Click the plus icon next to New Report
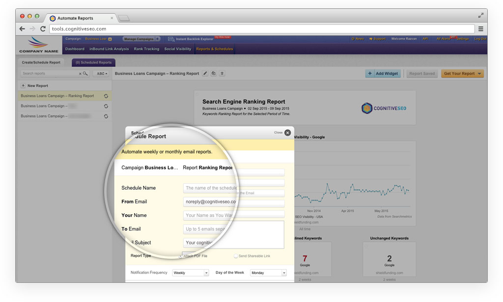503x302 pixels. 23,86
